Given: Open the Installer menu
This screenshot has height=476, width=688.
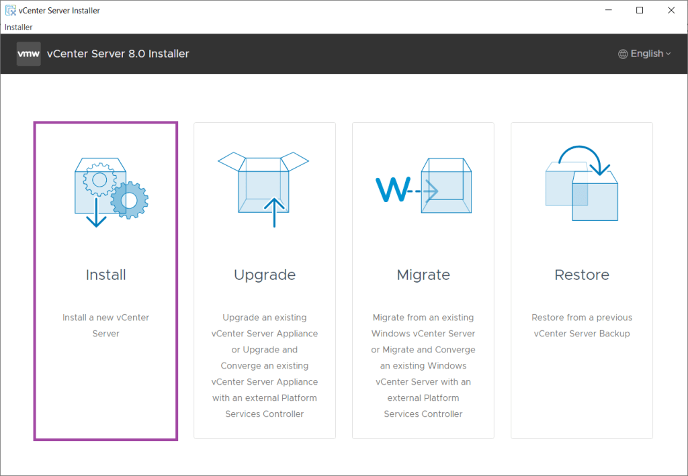Looking at the screenshot, I should tap(18, 27).
